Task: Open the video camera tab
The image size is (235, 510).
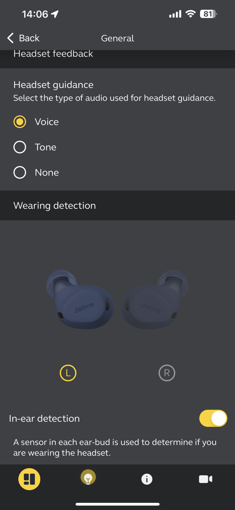Action: 205,479
